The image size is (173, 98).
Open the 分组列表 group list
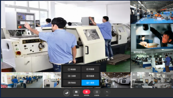pyautogui.click(x=97, y=93)
